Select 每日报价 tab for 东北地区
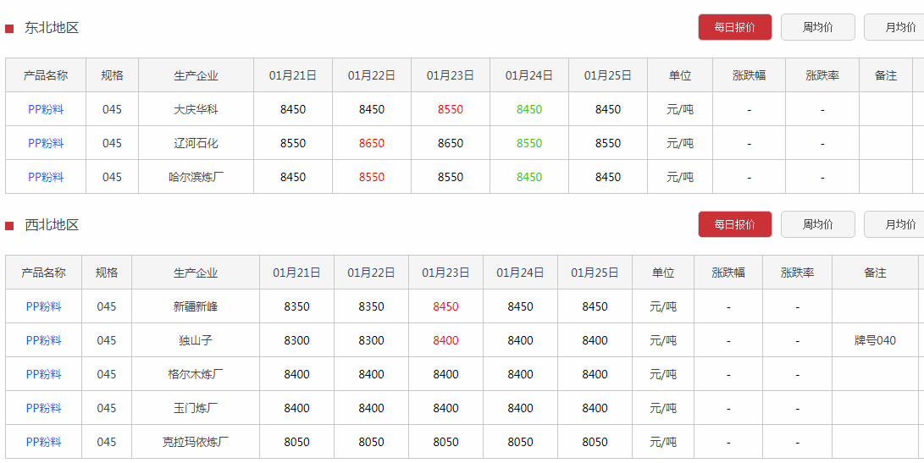This screenshot has height=463, width=924. click(x=735, y=27)
